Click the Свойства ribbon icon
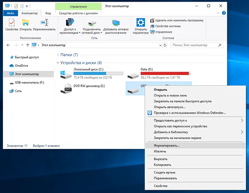This screenshot has height=193, width=249. tap(11, 23)
